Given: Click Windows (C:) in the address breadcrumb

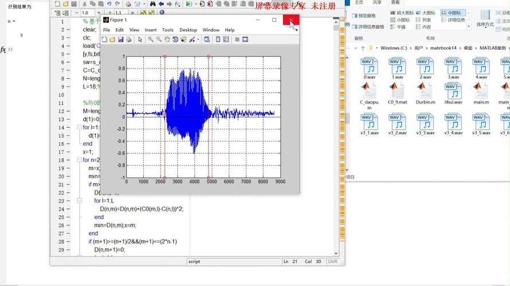Looking at the screenshot, I should pos(394,48).
